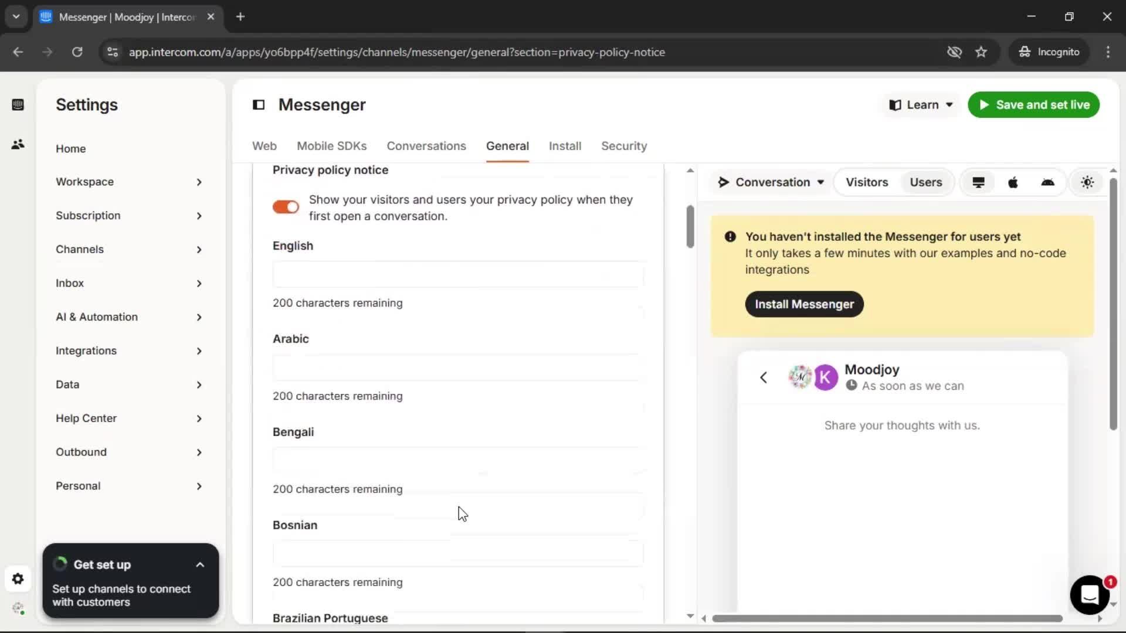Disable the privacy policy notice toggle

pyautogui.click(x=286, y=207)
